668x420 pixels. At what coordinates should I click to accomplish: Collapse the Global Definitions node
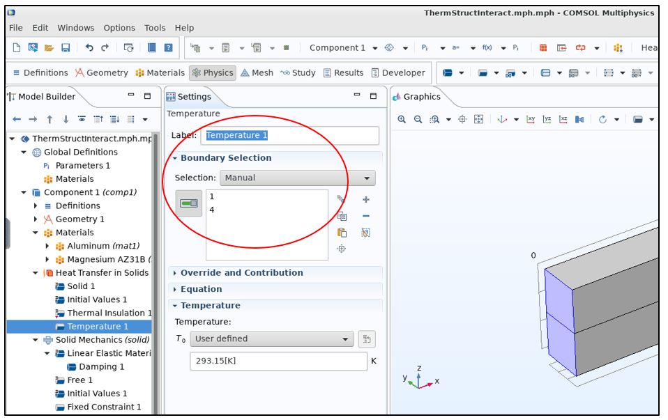pyautogui.click(x=24, y=153)
